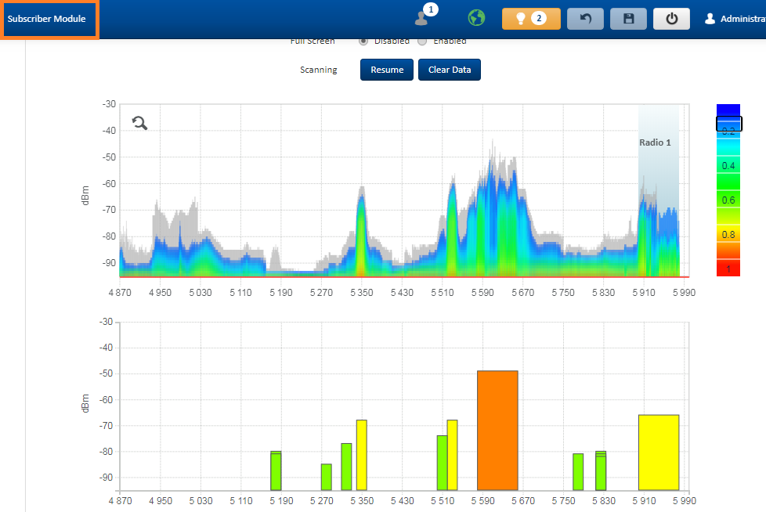Click the color legend slider handle

click(x=728, y=124)
